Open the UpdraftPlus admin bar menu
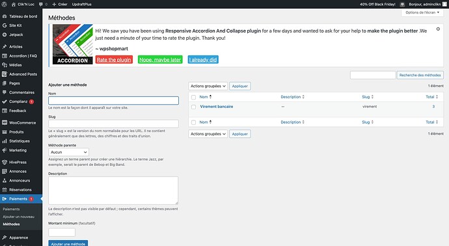 (81, 5)
